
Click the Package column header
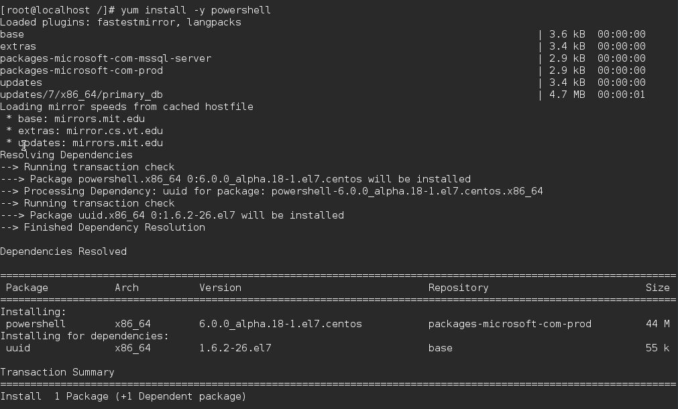(x=27, y=288)
